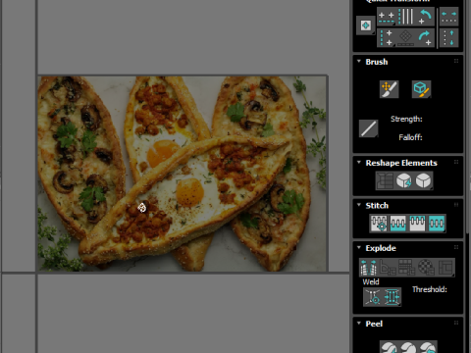Collapse the Reshape Elements rollout
This screenshot has width=471, height=353.
click(359, 163)
